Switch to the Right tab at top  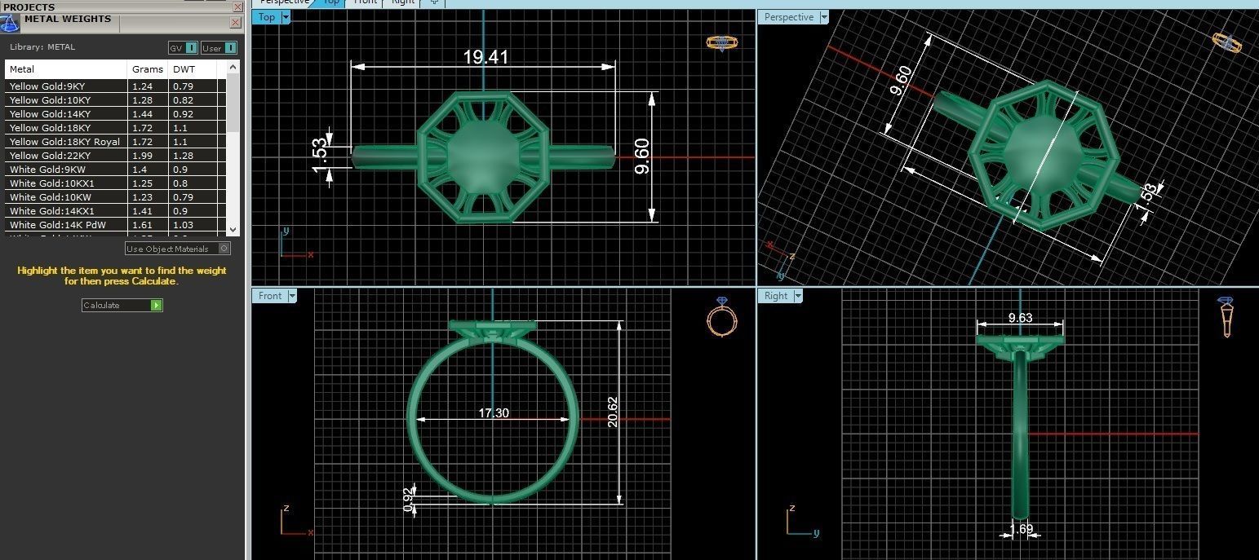pyautogui.click(x=402, y=2)
